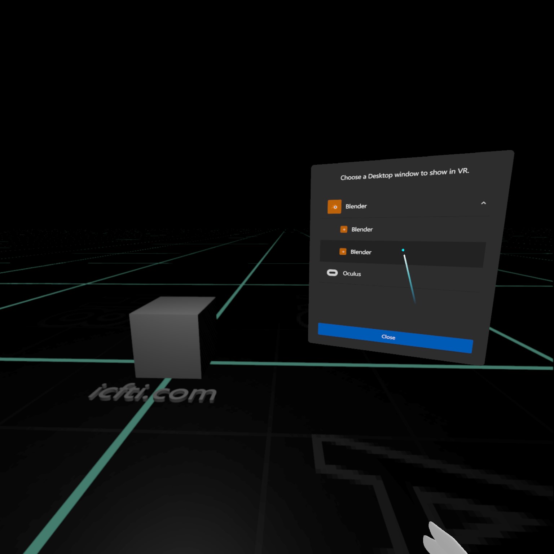Image resolution: width=554 pixels, height=554 pixels.
Task: Click the Oculus logo icon
Action: (x=333, y=273)
